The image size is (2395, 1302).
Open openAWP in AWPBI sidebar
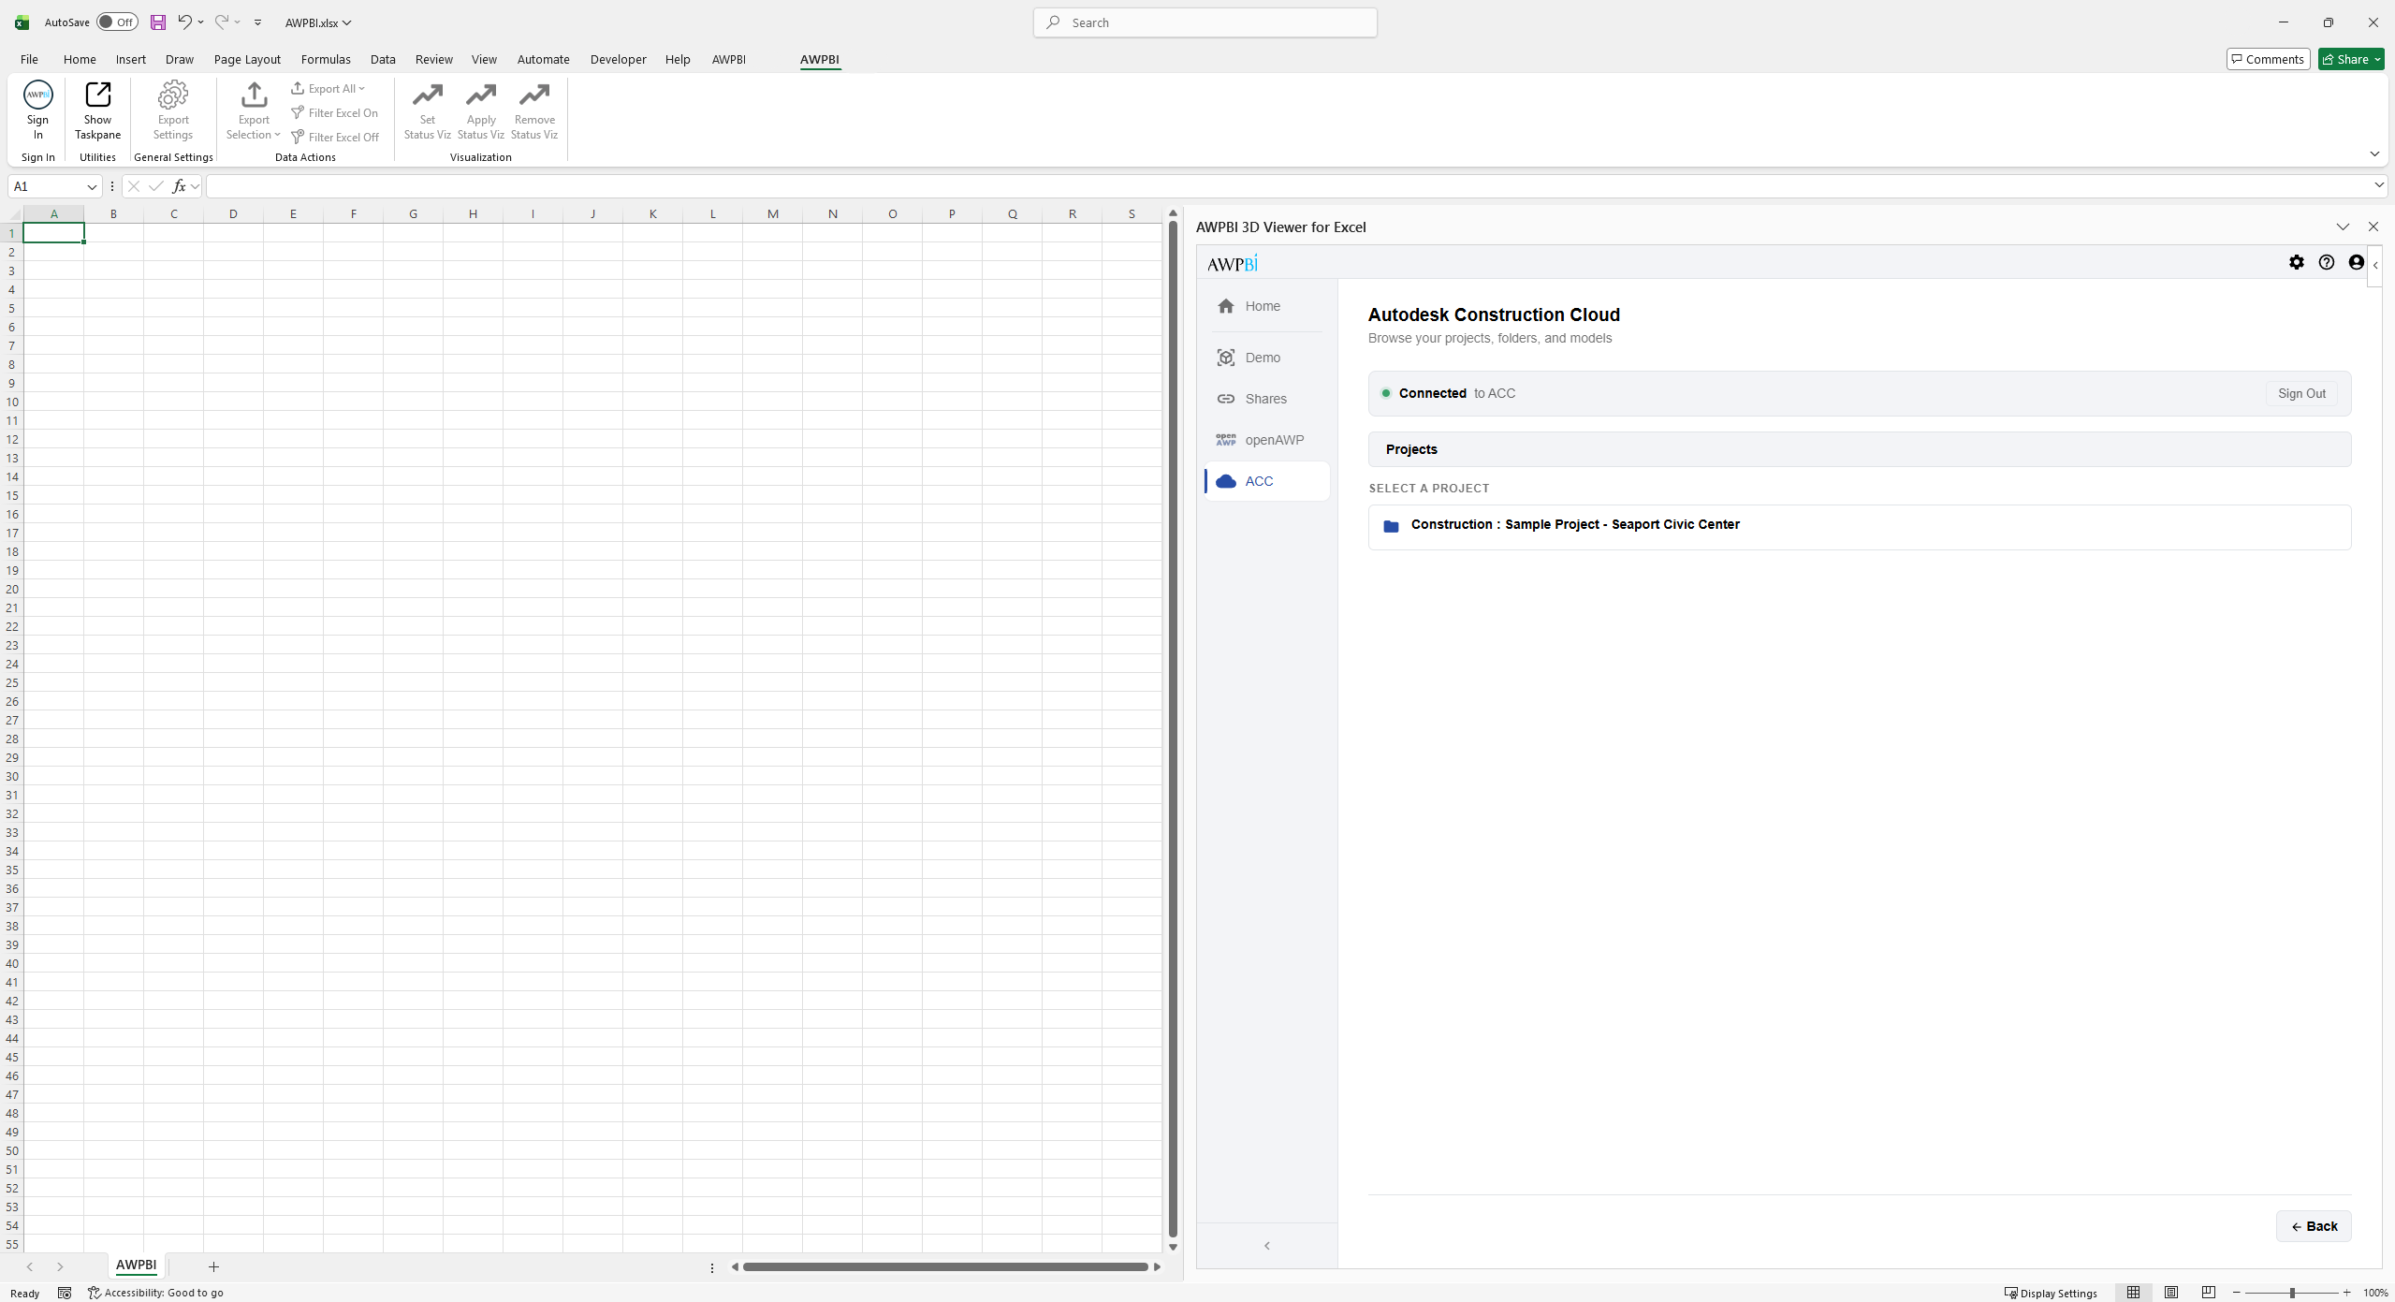pyautogui.click(x=1266, y=440)
